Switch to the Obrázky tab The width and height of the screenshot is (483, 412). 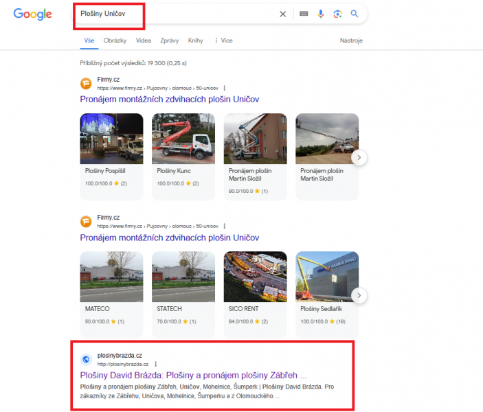tap(115, 41)
